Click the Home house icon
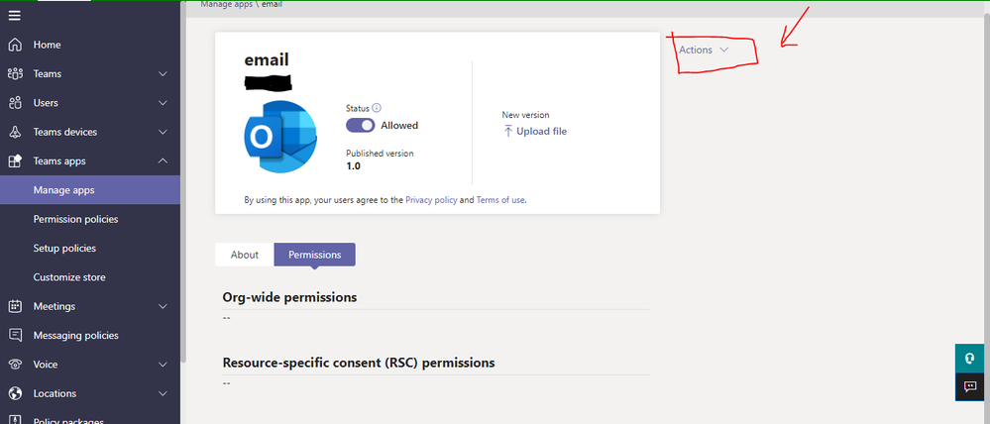Screen dimensions: 990x424 tap(15, 45)
